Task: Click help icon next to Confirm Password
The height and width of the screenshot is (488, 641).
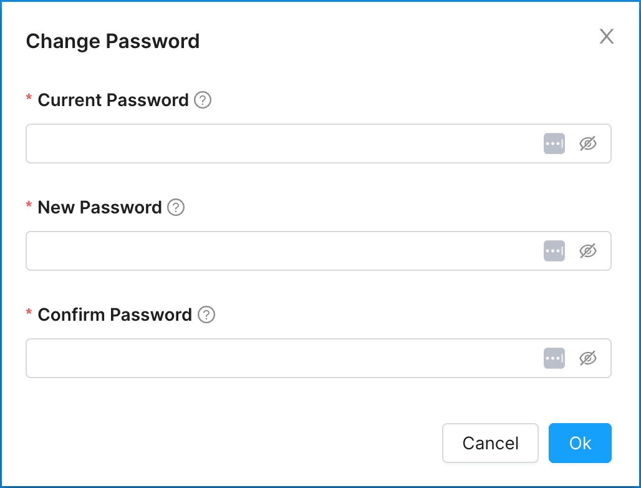Action: (x=206, y=315)
